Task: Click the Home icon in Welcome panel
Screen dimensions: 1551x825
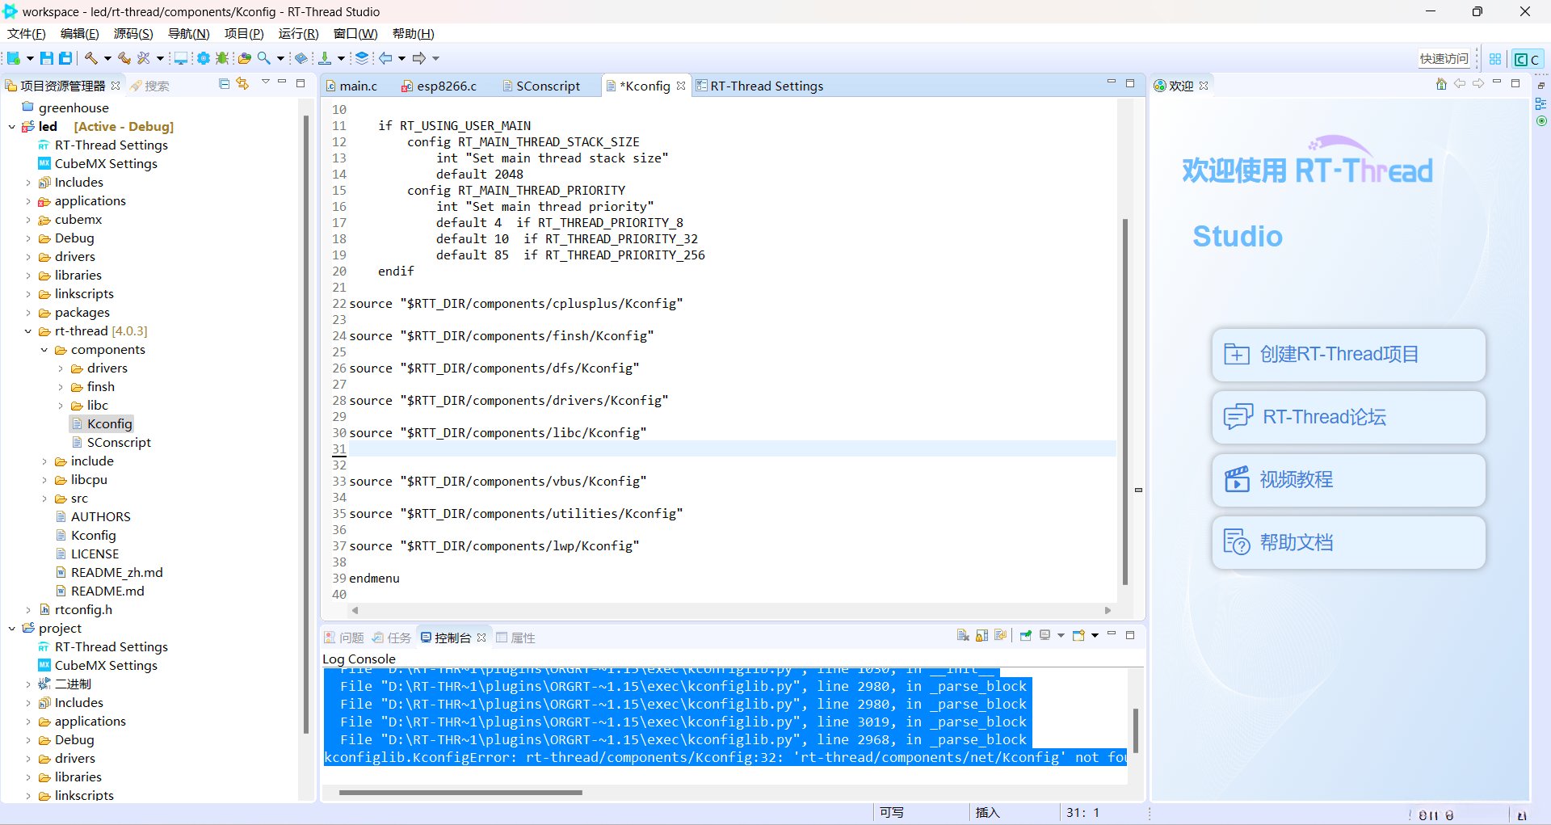Action: [1441, 84]
